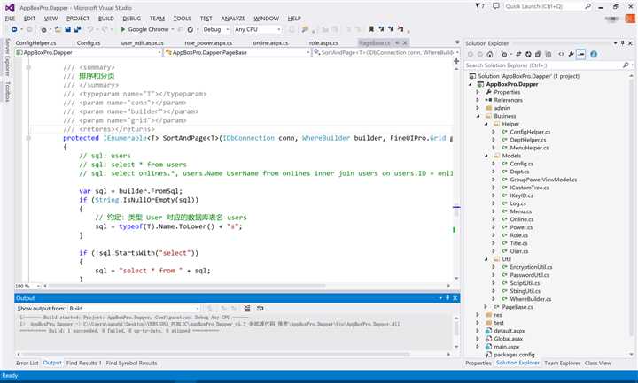The image size is (638, 383).
Task: Open the Show output from dropdown
Action: [135, 309]
